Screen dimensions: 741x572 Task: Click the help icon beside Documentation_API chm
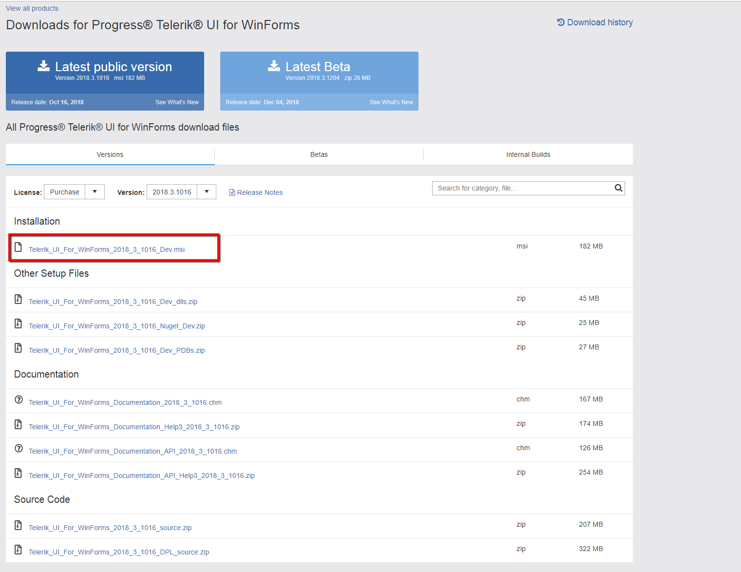(19, 448)
